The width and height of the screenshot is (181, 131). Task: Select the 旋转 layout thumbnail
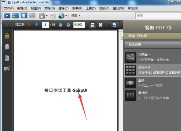click(x=130, y=83)
